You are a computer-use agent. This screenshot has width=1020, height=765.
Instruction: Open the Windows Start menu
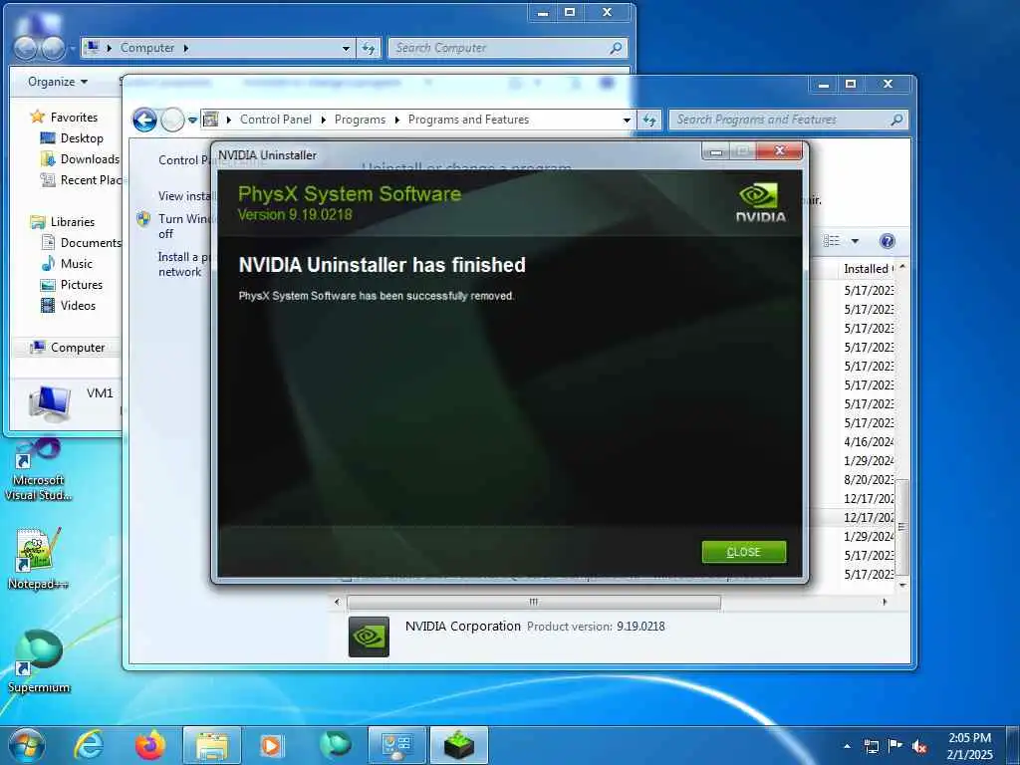(x=27, y=745)
